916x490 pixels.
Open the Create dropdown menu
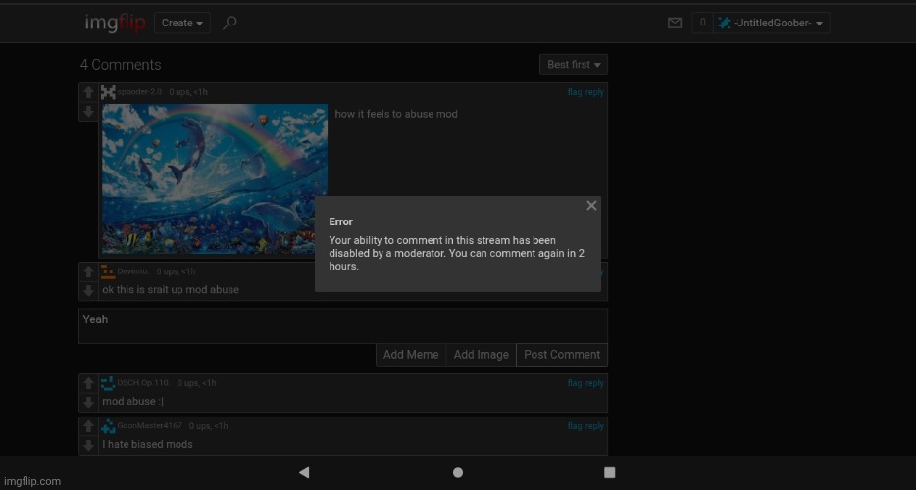[182, 23]
